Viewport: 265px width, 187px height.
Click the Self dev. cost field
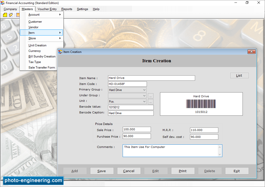tap(204, 137)
